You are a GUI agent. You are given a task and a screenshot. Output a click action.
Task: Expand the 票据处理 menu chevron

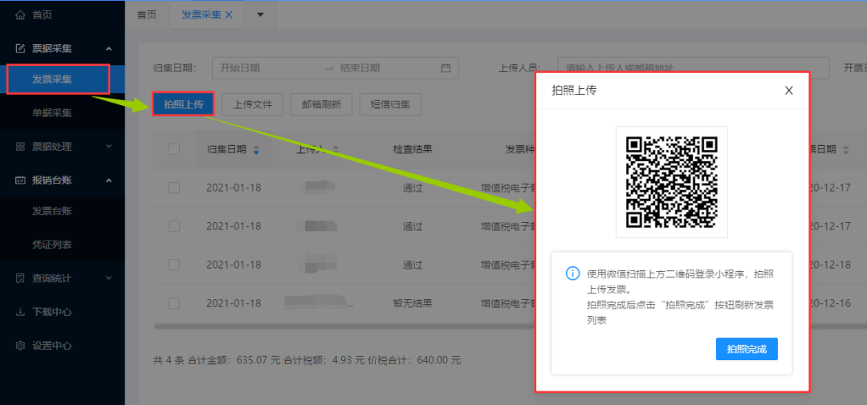[109, 147]
